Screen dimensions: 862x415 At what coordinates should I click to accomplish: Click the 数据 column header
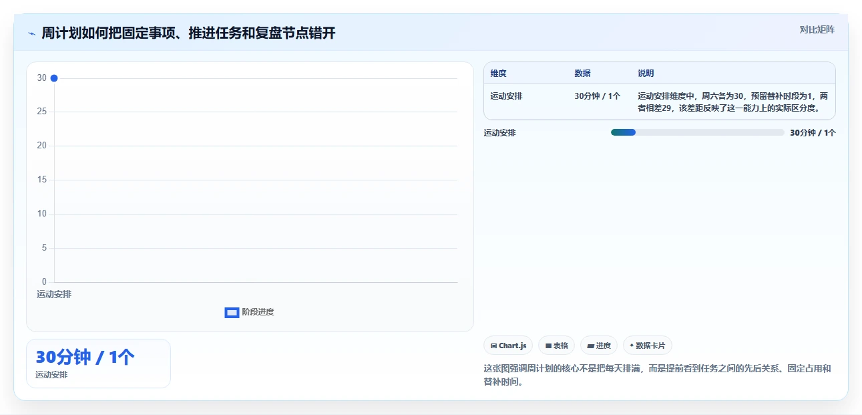click(x=582, y=74)
